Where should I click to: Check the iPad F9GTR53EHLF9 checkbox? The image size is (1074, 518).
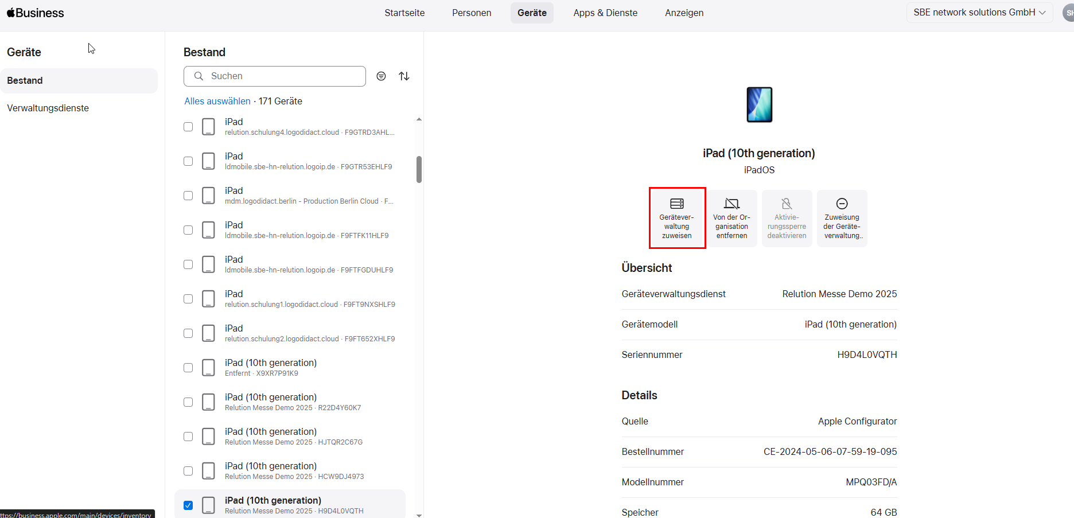188,161
